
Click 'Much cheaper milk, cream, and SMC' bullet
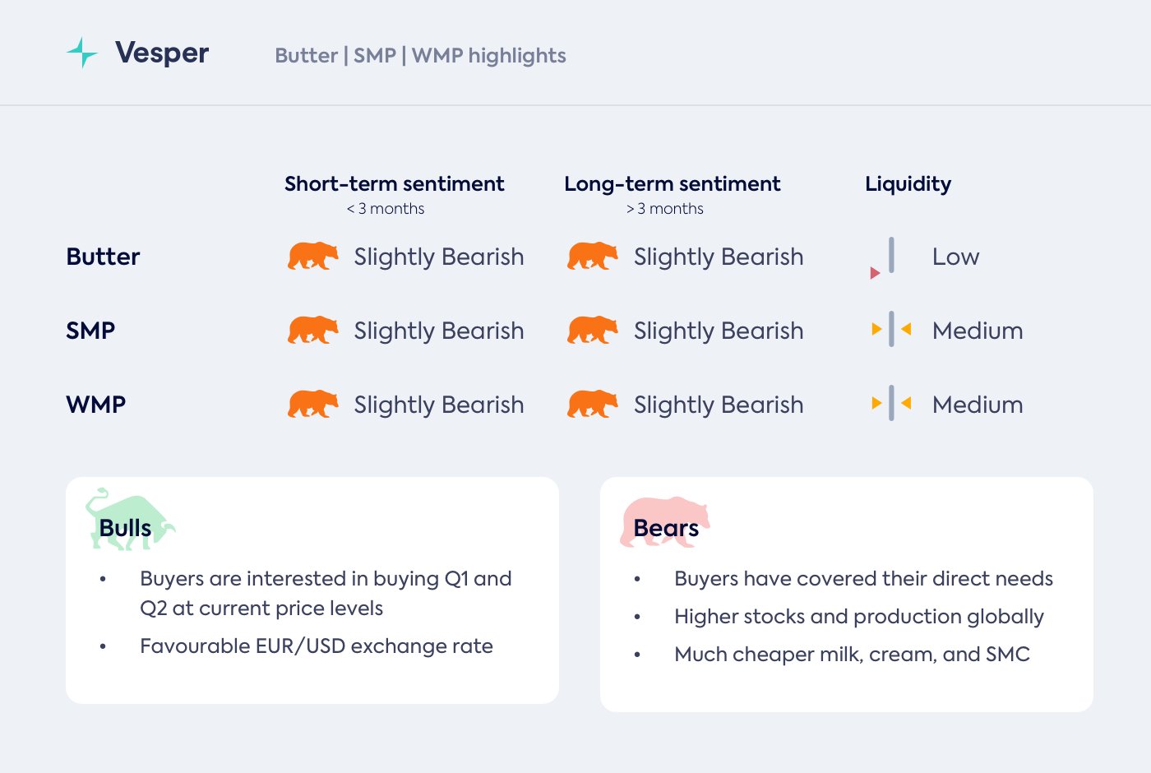click(x=852, y=655)
